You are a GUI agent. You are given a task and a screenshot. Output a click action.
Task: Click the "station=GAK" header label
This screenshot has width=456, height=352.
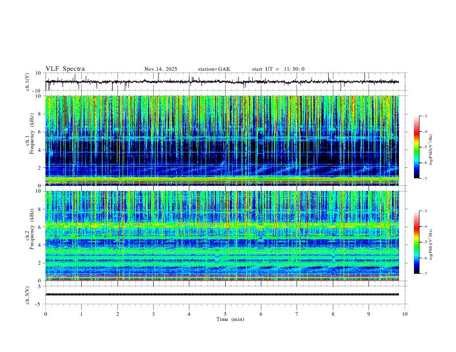coord(214,69)
